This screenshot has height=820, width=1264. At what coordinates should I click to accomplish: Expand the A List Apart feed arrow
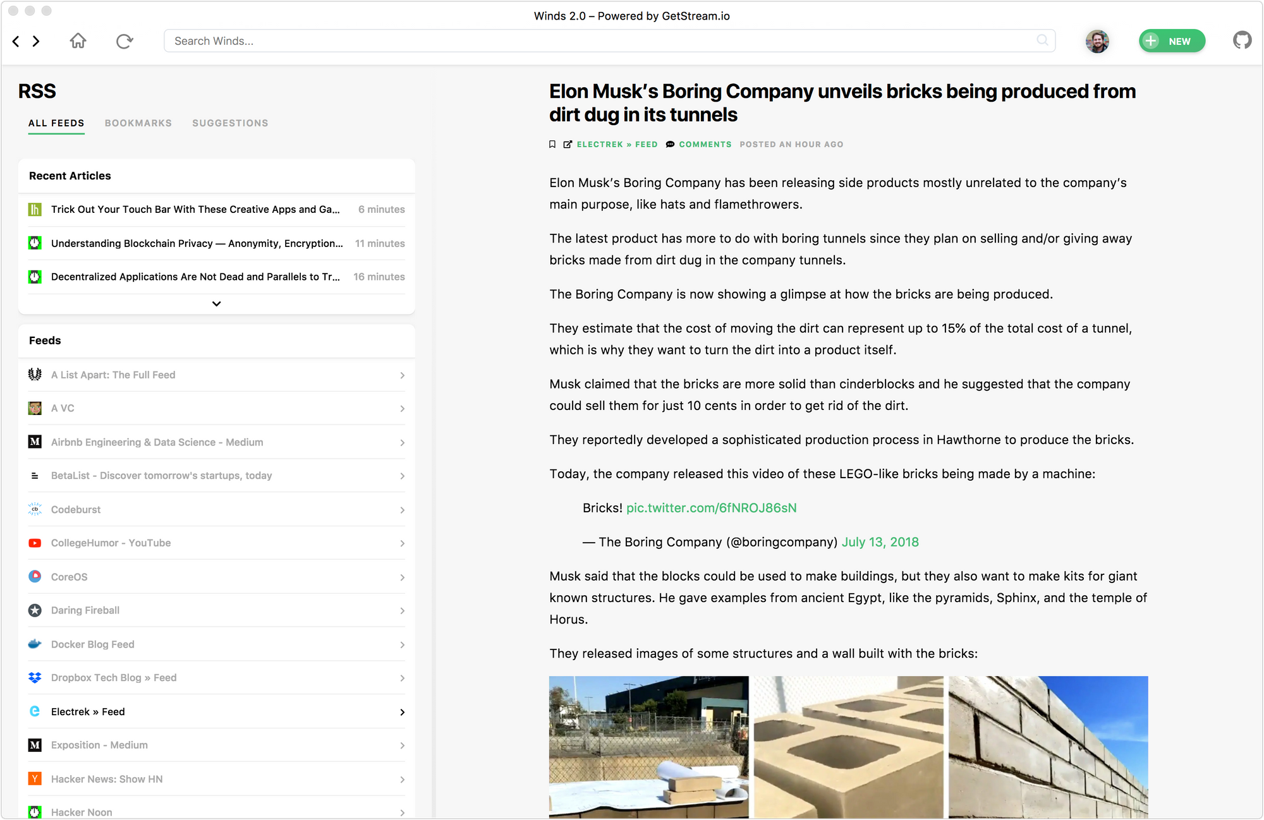click(403, 374)
